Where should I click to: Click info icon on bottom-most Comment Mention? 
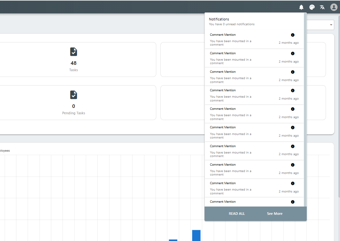[292, 202]
